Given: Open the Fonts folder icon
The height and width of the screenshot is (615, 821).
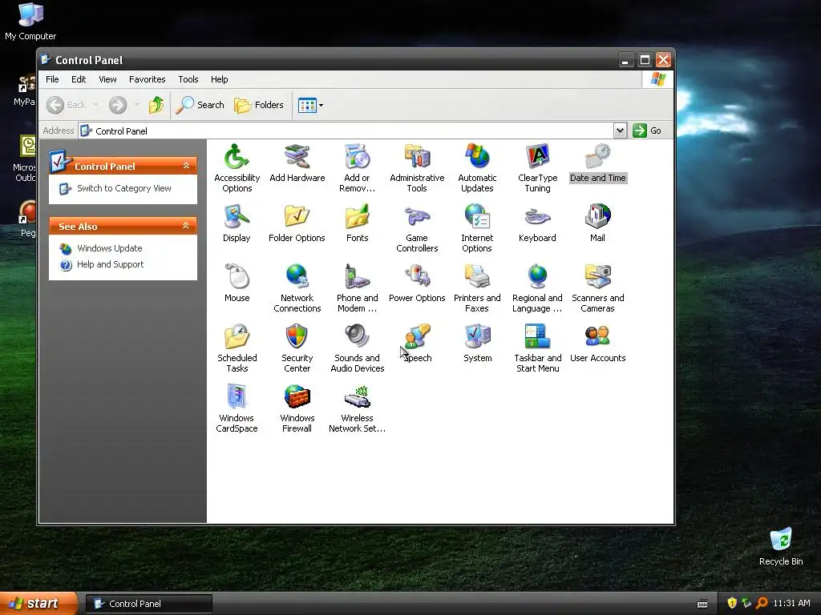Looking at the screenshot, I should (357, 217).
